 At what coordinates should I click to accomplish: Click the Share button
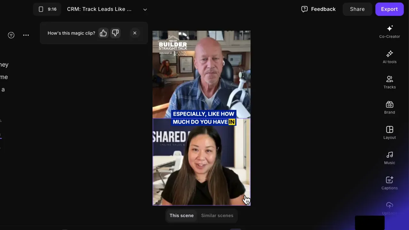357,9
